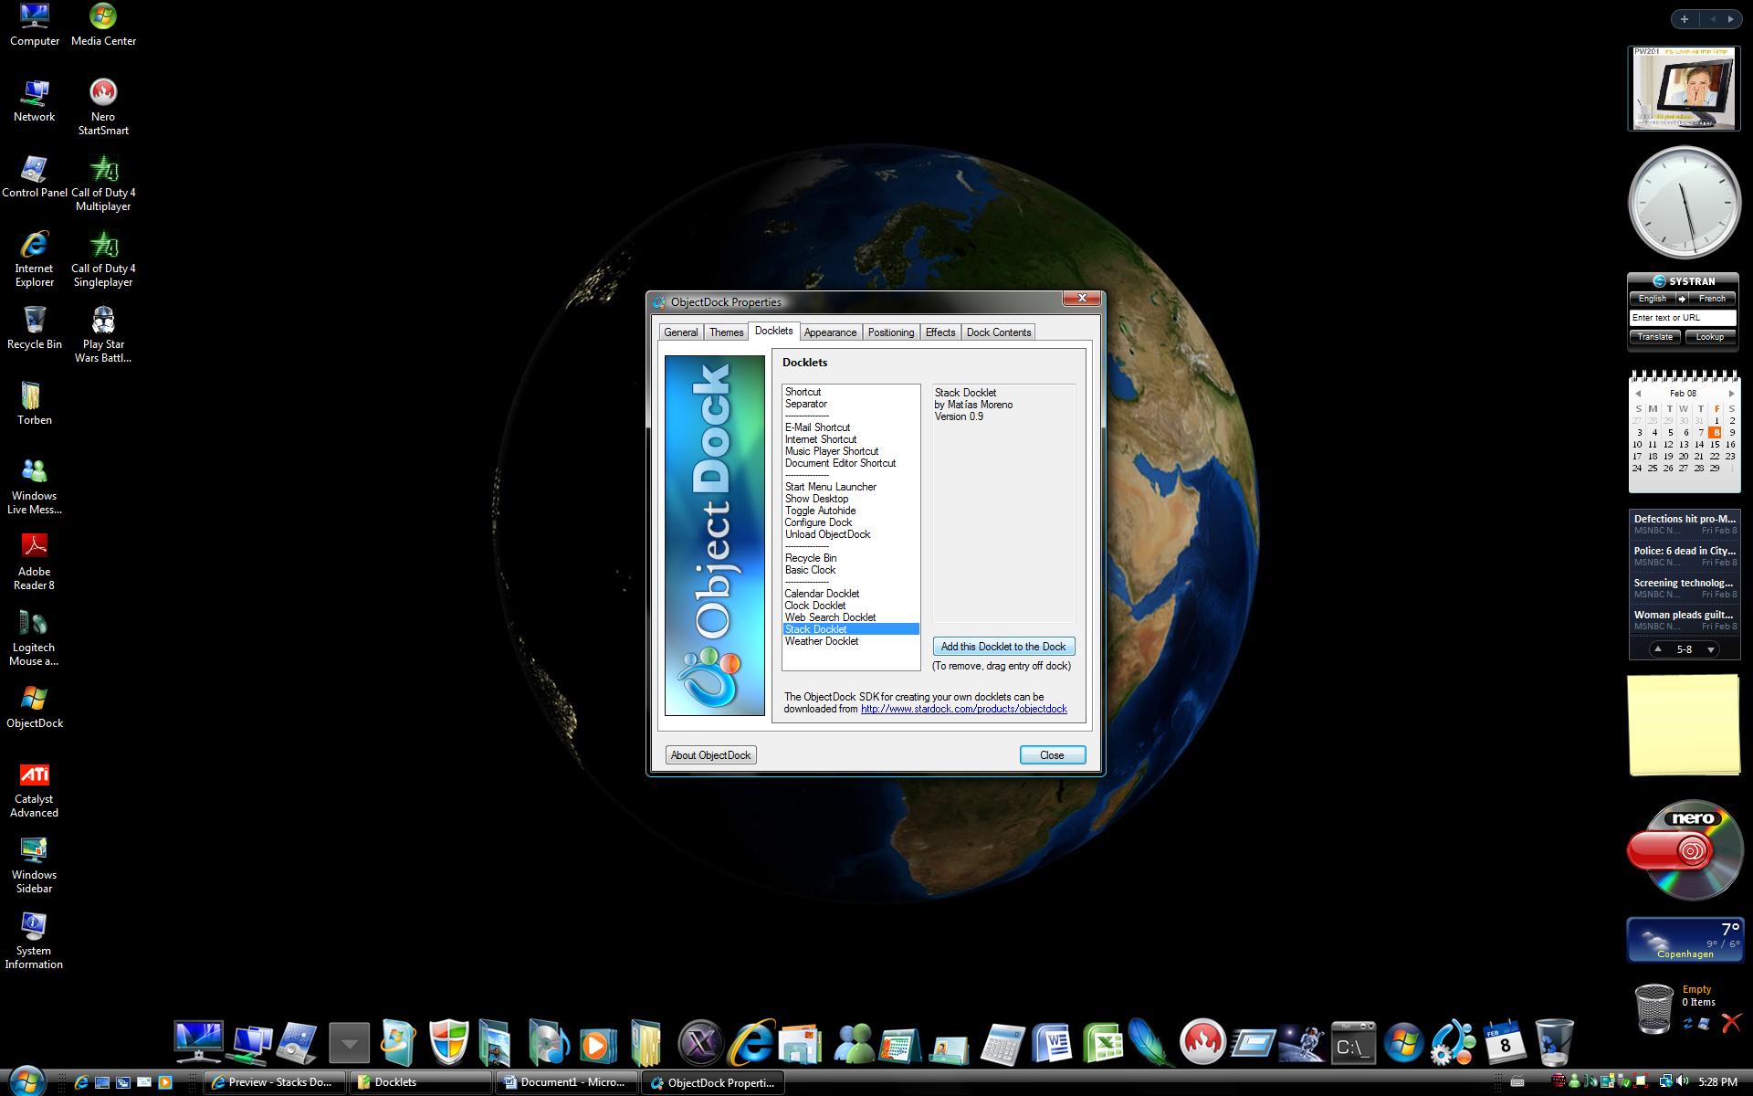Choose SYSTRAN source language English
This screenshot has width=1753, height=1096.
click(1652, 299)
